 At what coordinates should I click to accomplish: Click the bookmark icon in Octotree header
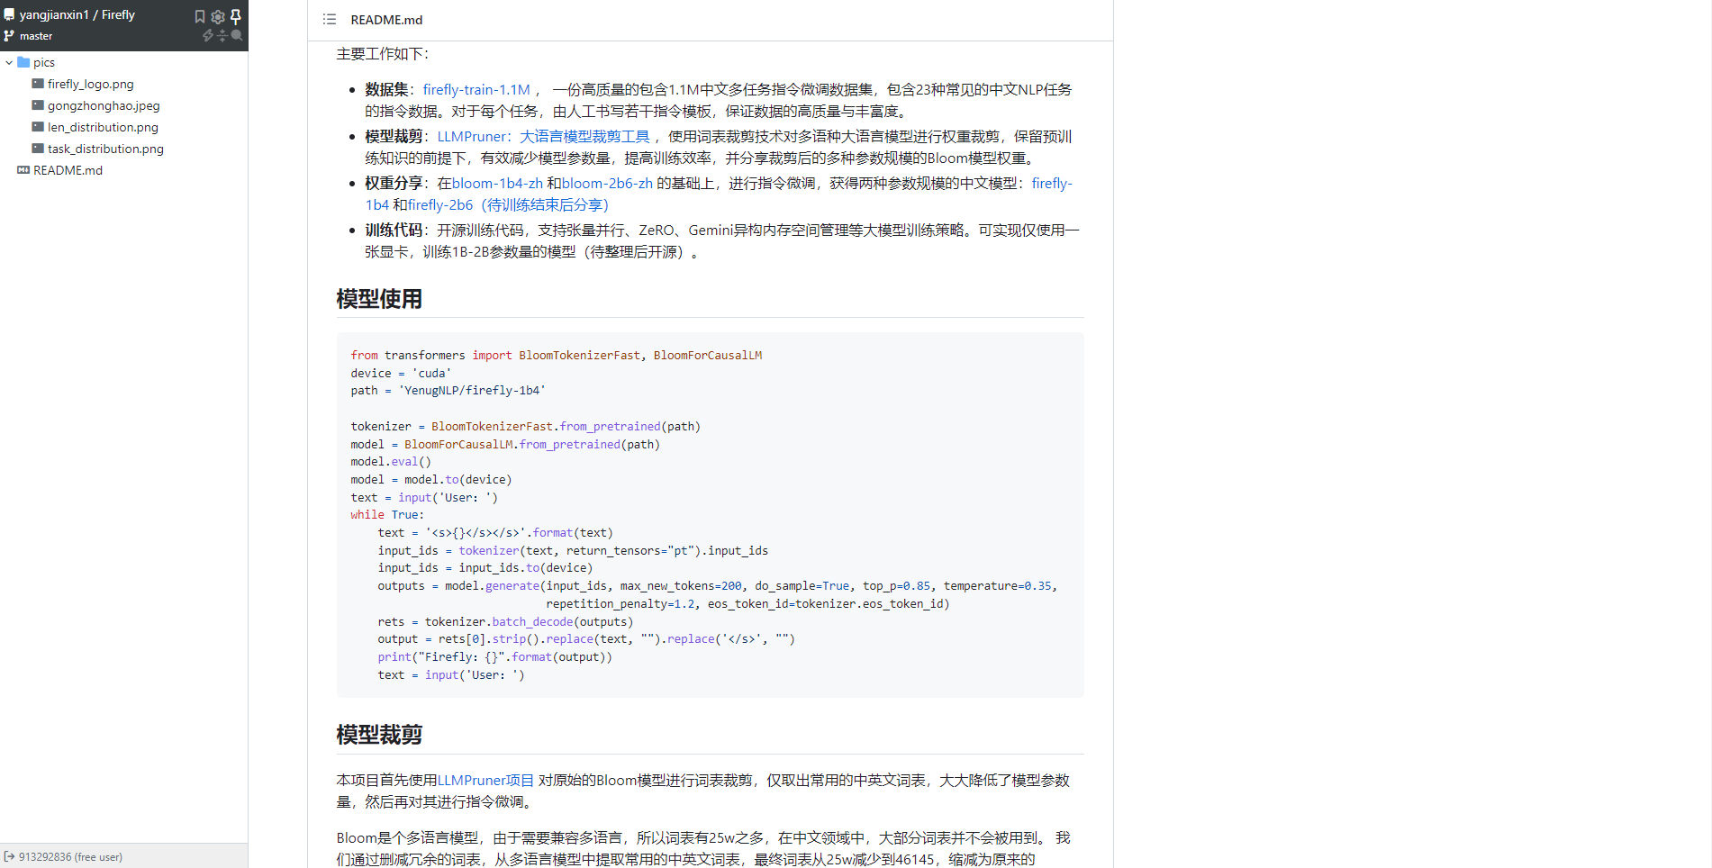click(x=200, y=16)
